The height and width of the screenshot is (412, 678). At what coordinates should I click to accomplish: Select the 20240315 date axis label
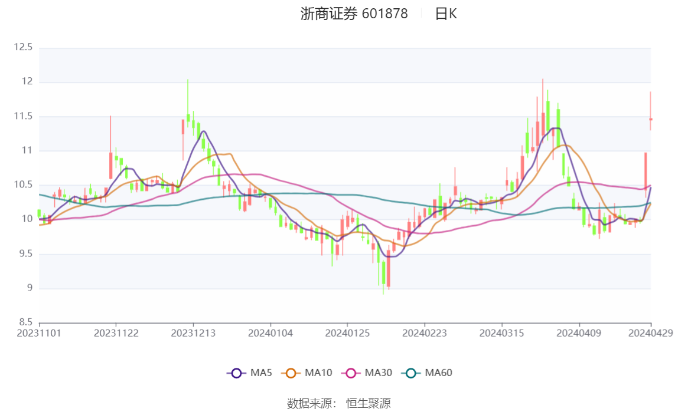pos(501,333)
